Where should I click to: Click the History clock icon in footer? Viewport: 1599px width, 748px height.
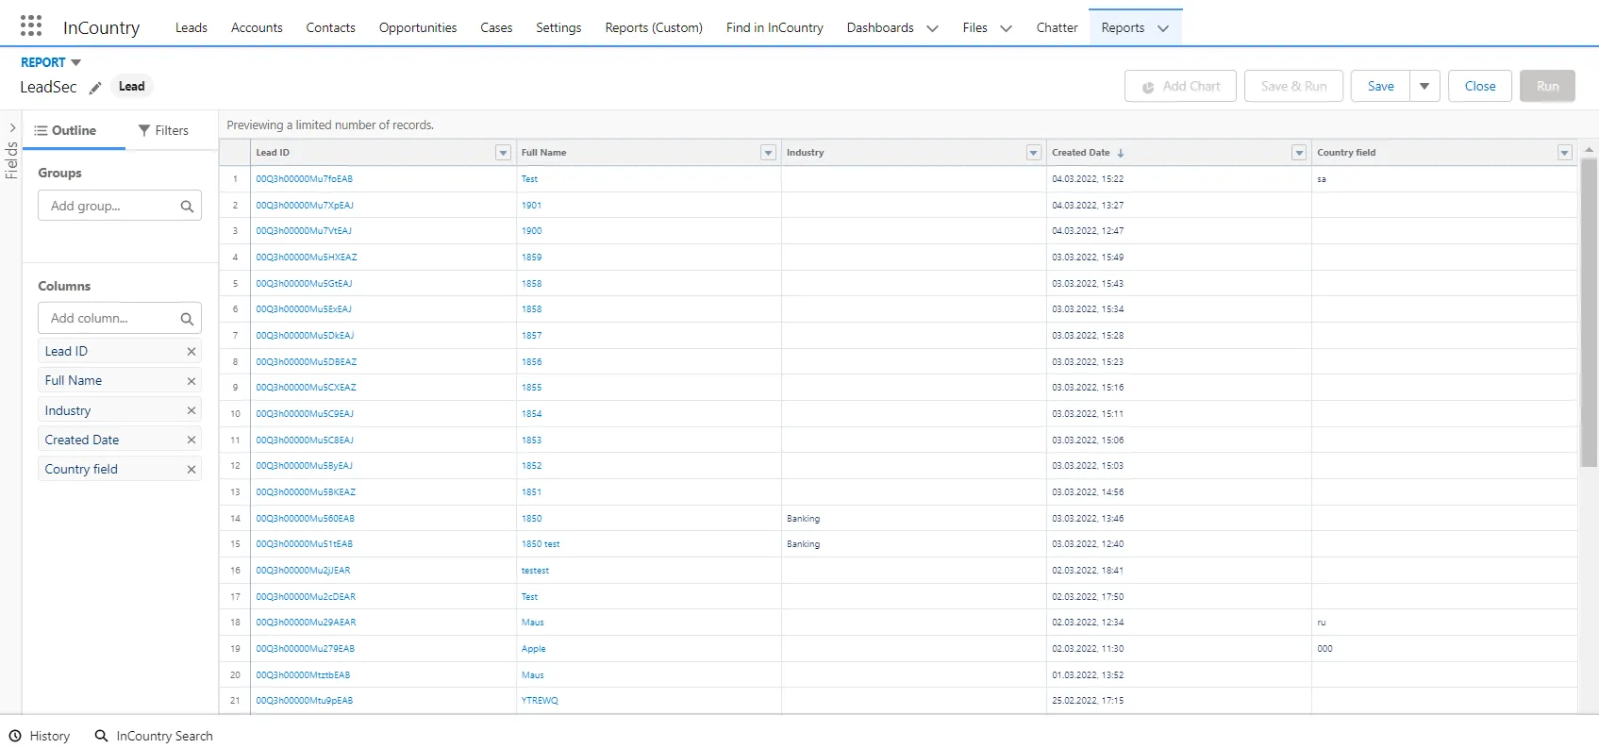pyautogui.click(x=15, y=736)
